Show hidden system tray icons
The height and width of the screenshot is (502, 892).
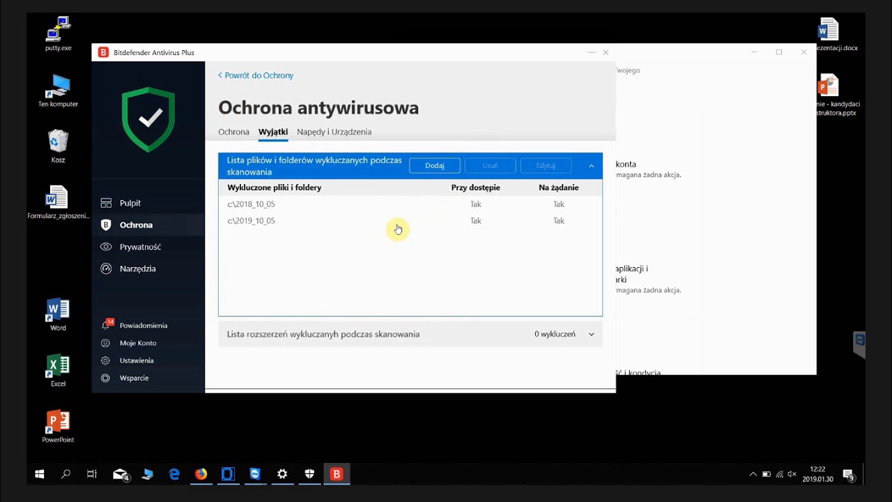[753, 474]
